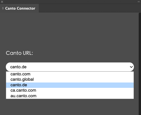Screen dimensions: 141x115
Task: Click the dark title bar strip at the top
Action: coord(70,2)
